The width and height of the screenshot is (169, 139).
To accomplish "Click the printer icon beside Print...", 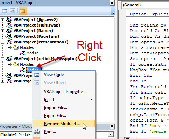I will tap(37, 132).
